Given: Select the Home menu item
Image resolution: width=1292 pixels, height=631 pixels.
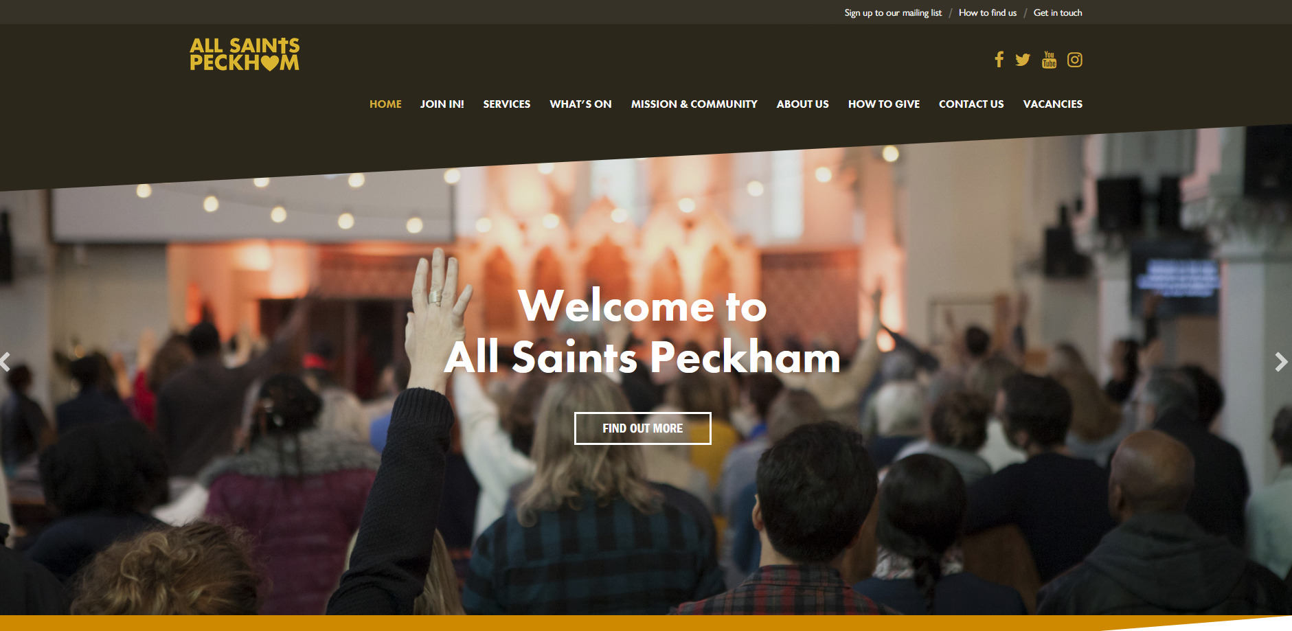Looking at the screenshot, I should 385,104.
